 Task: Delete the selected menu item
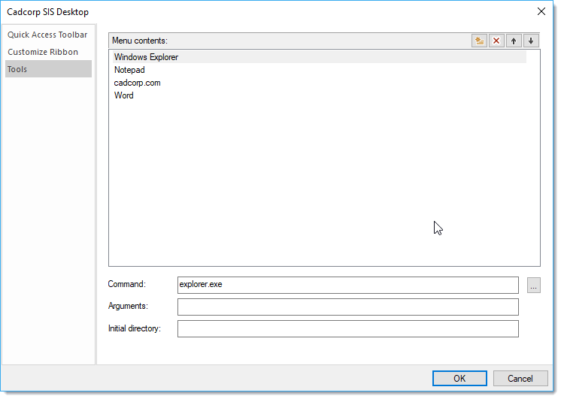[x=496, y=41]
